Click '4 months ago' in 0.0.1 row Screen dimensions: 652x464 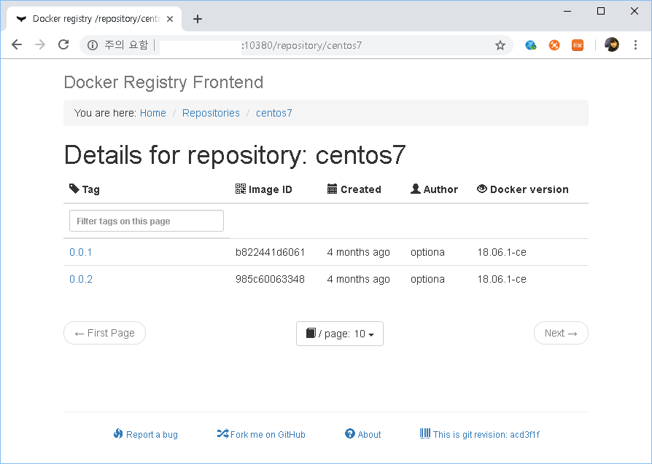(358, 252)
